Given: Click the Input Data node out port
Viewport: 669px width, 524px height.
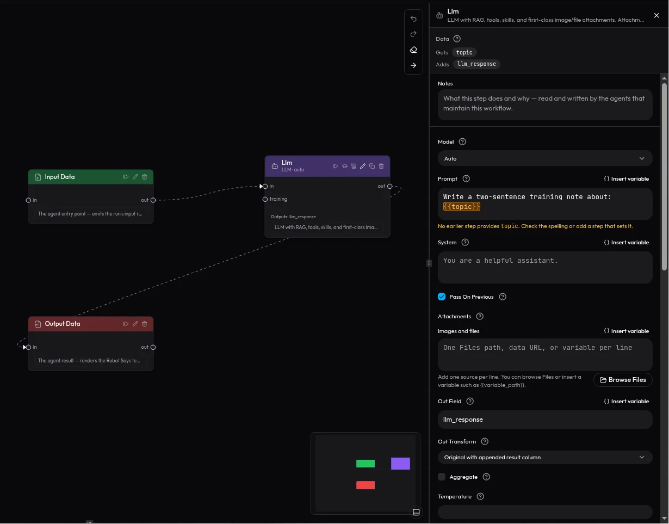Looking at the screenshot, I should [x=153, y=200].
